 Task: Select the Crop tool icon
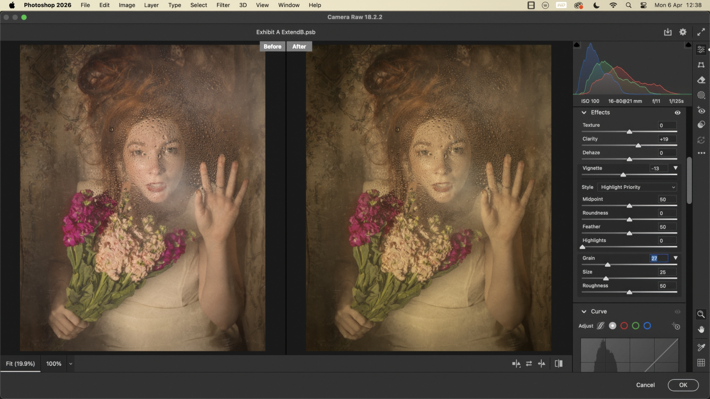click(701, 65)
